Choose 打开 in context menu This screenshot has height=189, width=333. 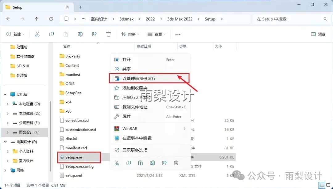[x=150, y=60]
